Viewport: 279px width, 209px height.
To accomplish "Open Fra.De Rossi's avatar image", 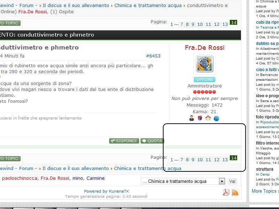I will (x=205, y=64).
